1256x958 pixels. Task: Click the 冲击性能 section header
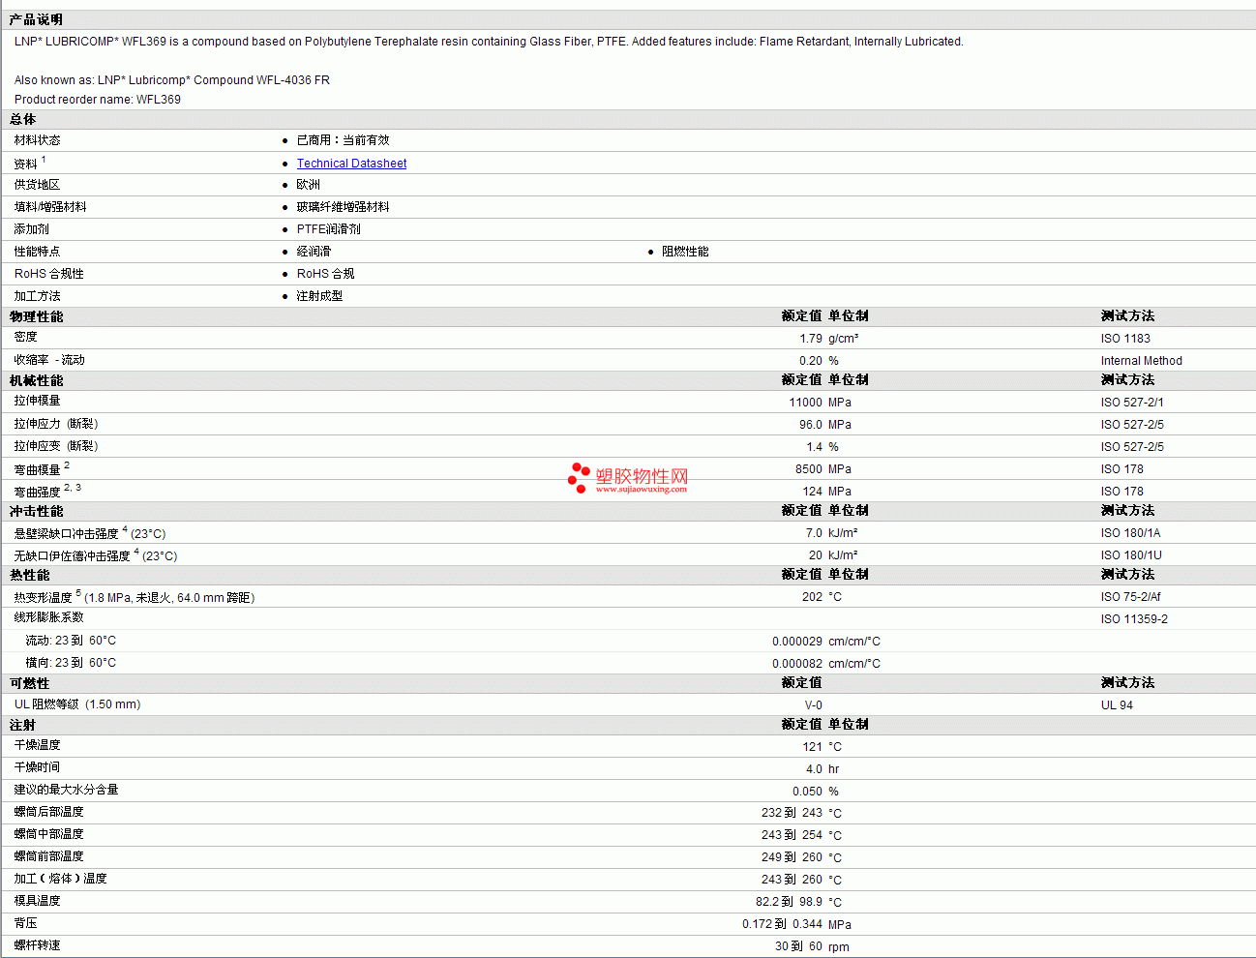(x=37, y=511)
